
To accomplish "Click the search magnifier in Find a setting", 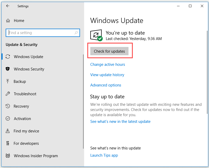I will coord(76,33).
